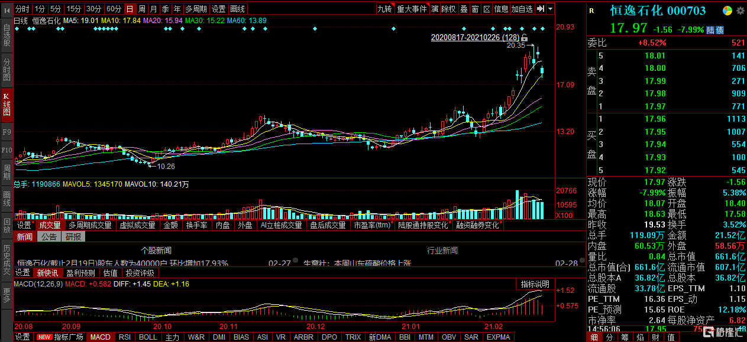Switch chart to 60分 period
This screenshot has height=342, width=747.
click(114, 9)
